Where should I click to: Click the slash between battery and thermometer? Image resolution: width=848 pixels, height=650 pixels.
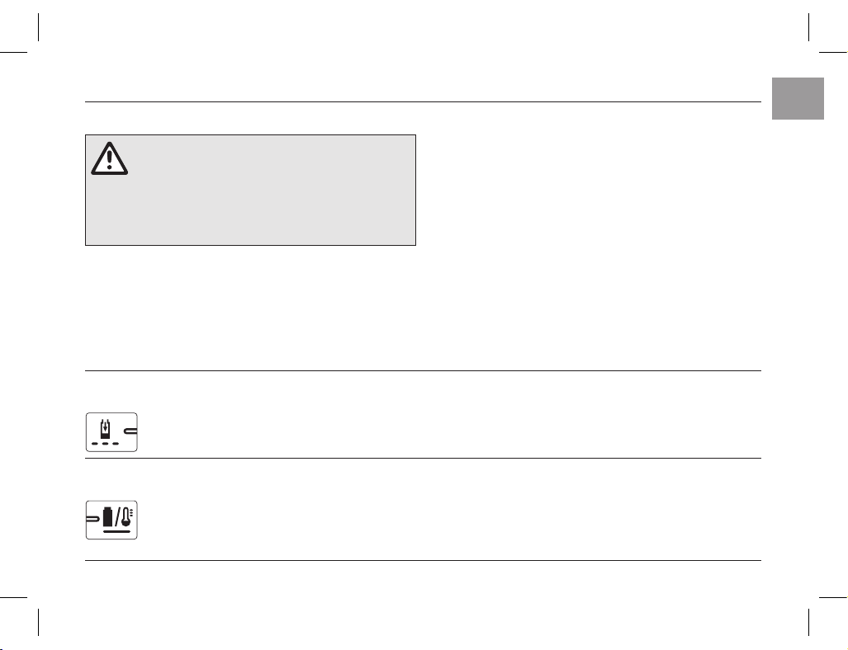tap(116, 517)
